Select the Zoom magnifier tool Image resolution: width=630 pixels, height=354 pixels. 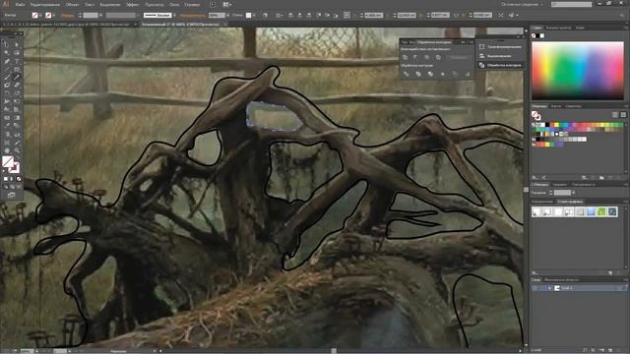tap(17, 150)
